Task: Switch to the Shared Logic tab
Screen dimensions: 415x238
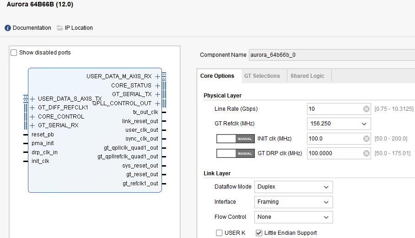Action: pos(307,76)
